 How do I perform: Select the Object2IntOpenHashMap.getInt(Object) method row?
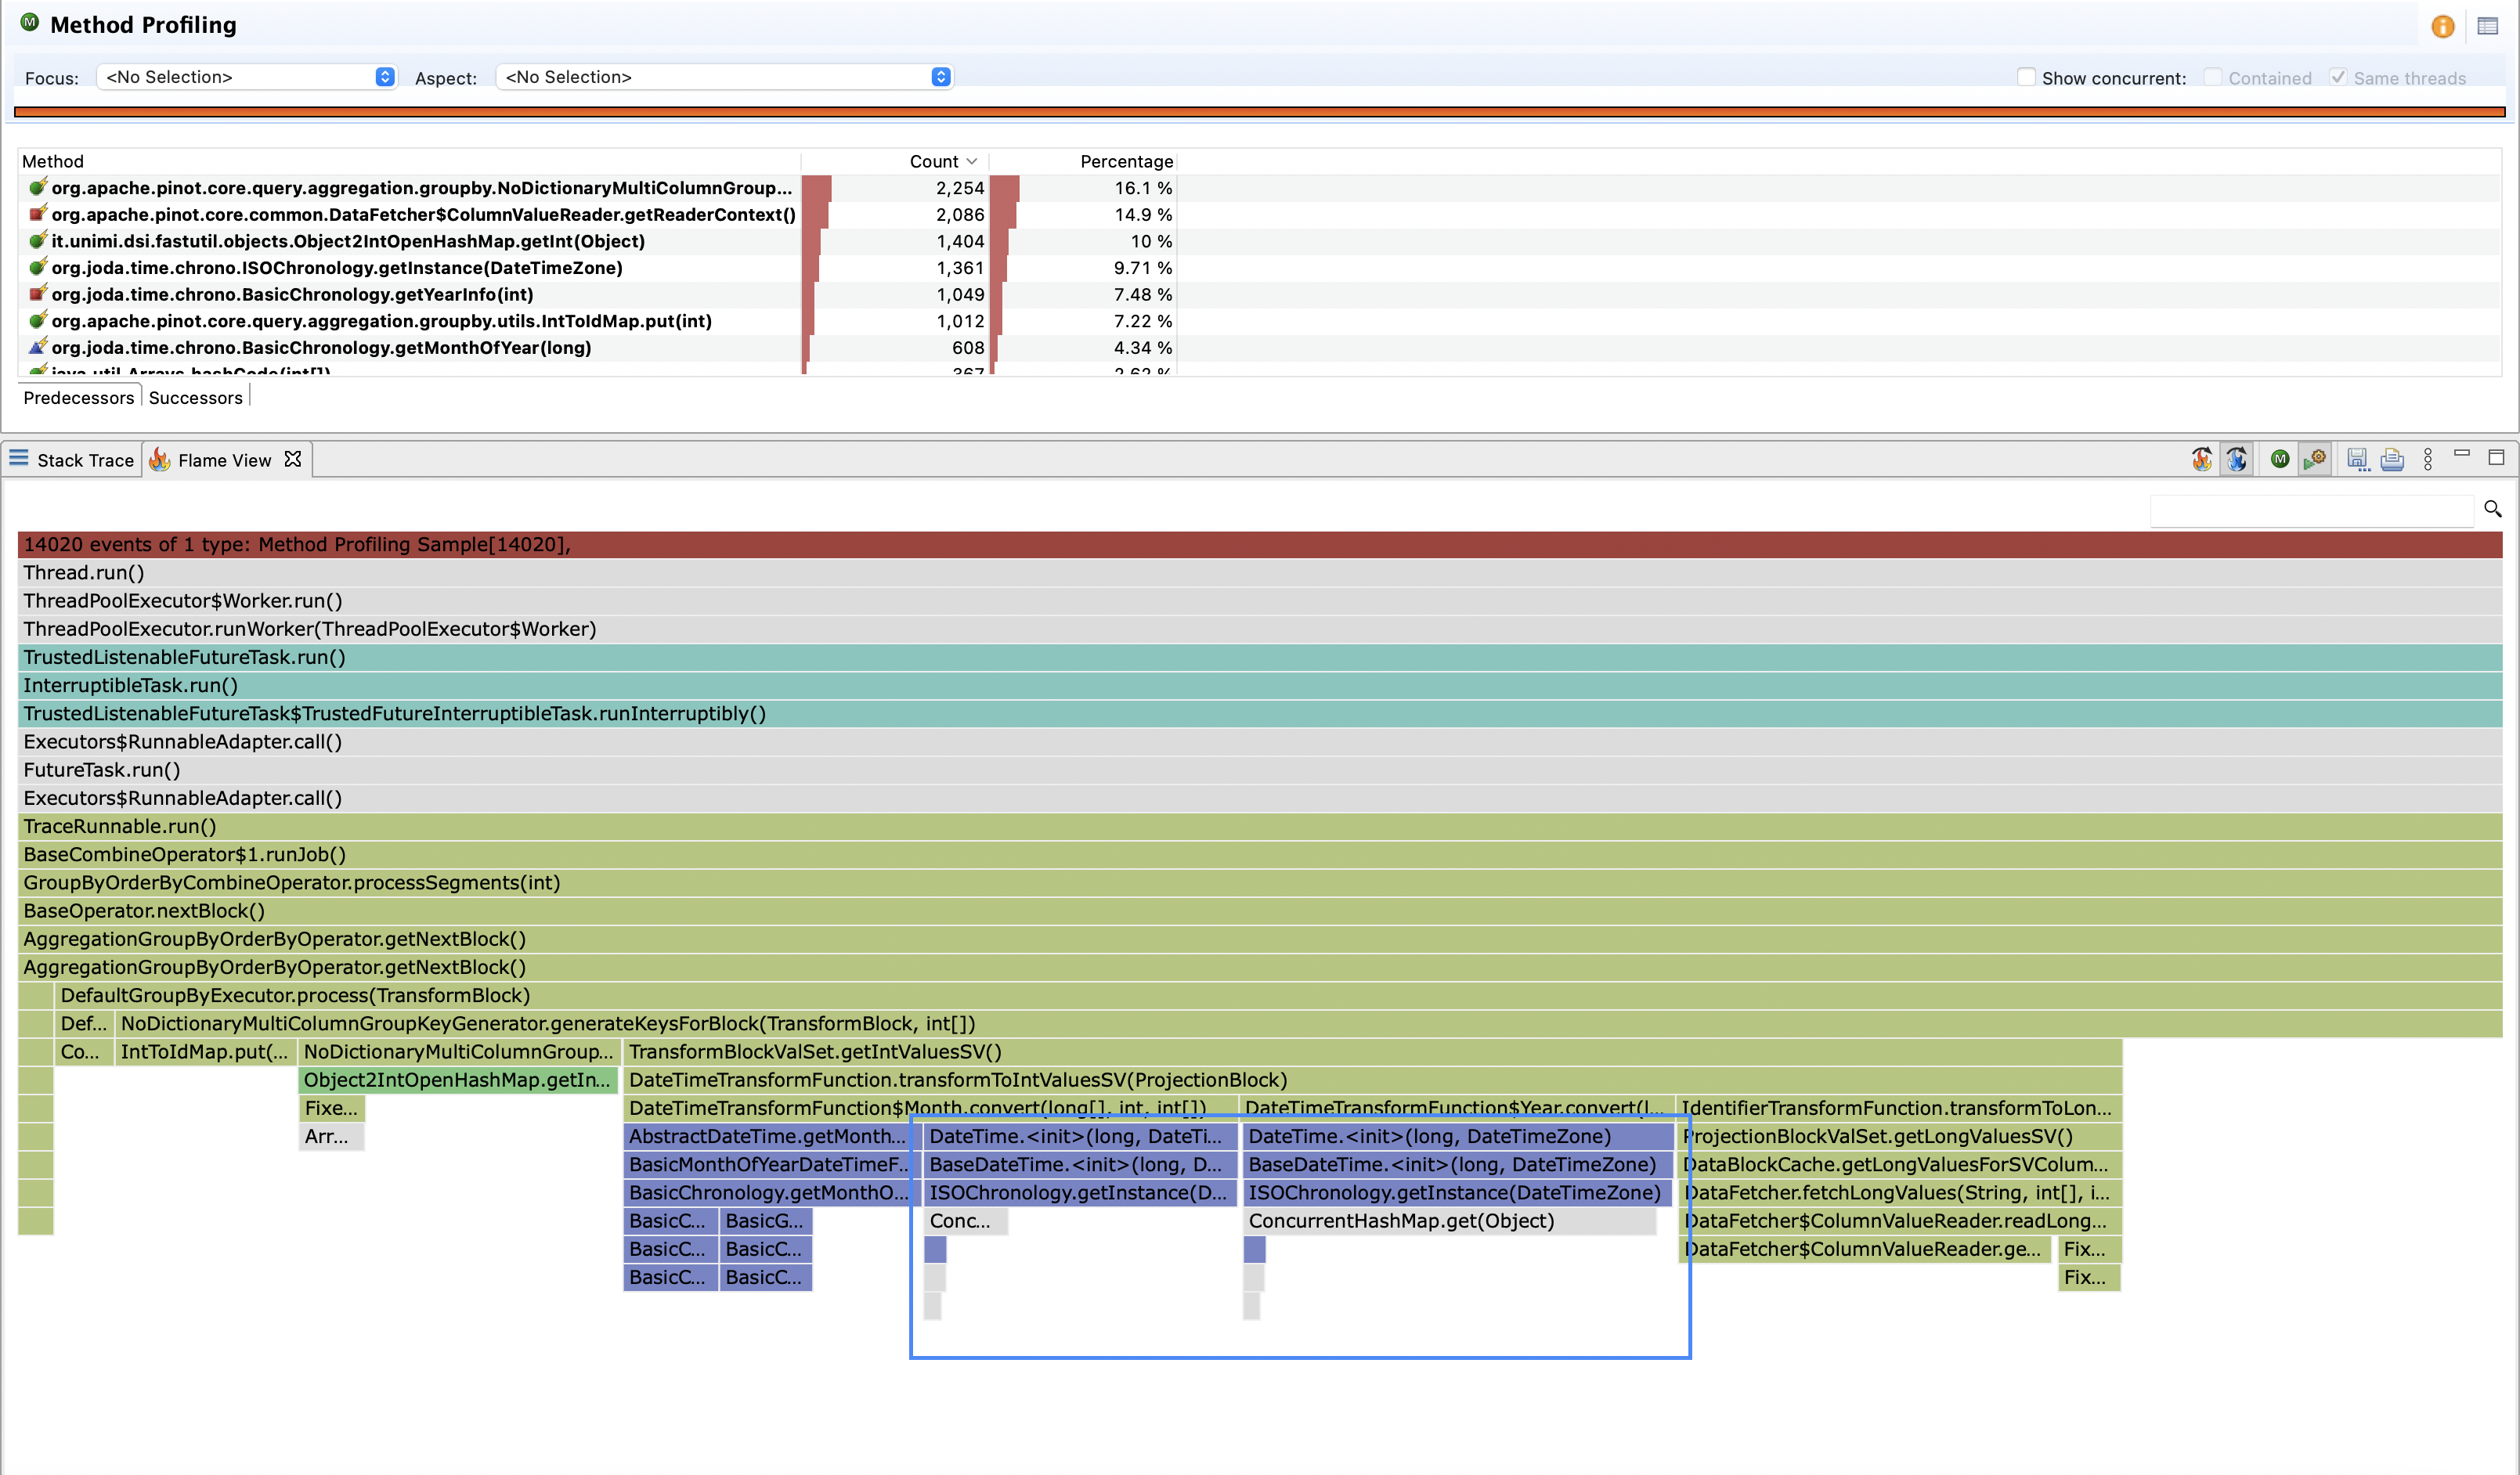click(x=348, y=241)
